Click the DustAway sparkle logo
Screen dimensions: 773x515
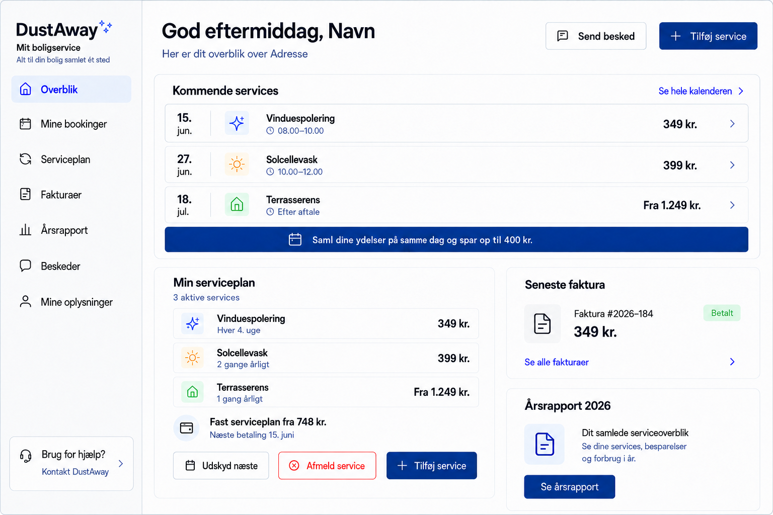tap(106, 27)
